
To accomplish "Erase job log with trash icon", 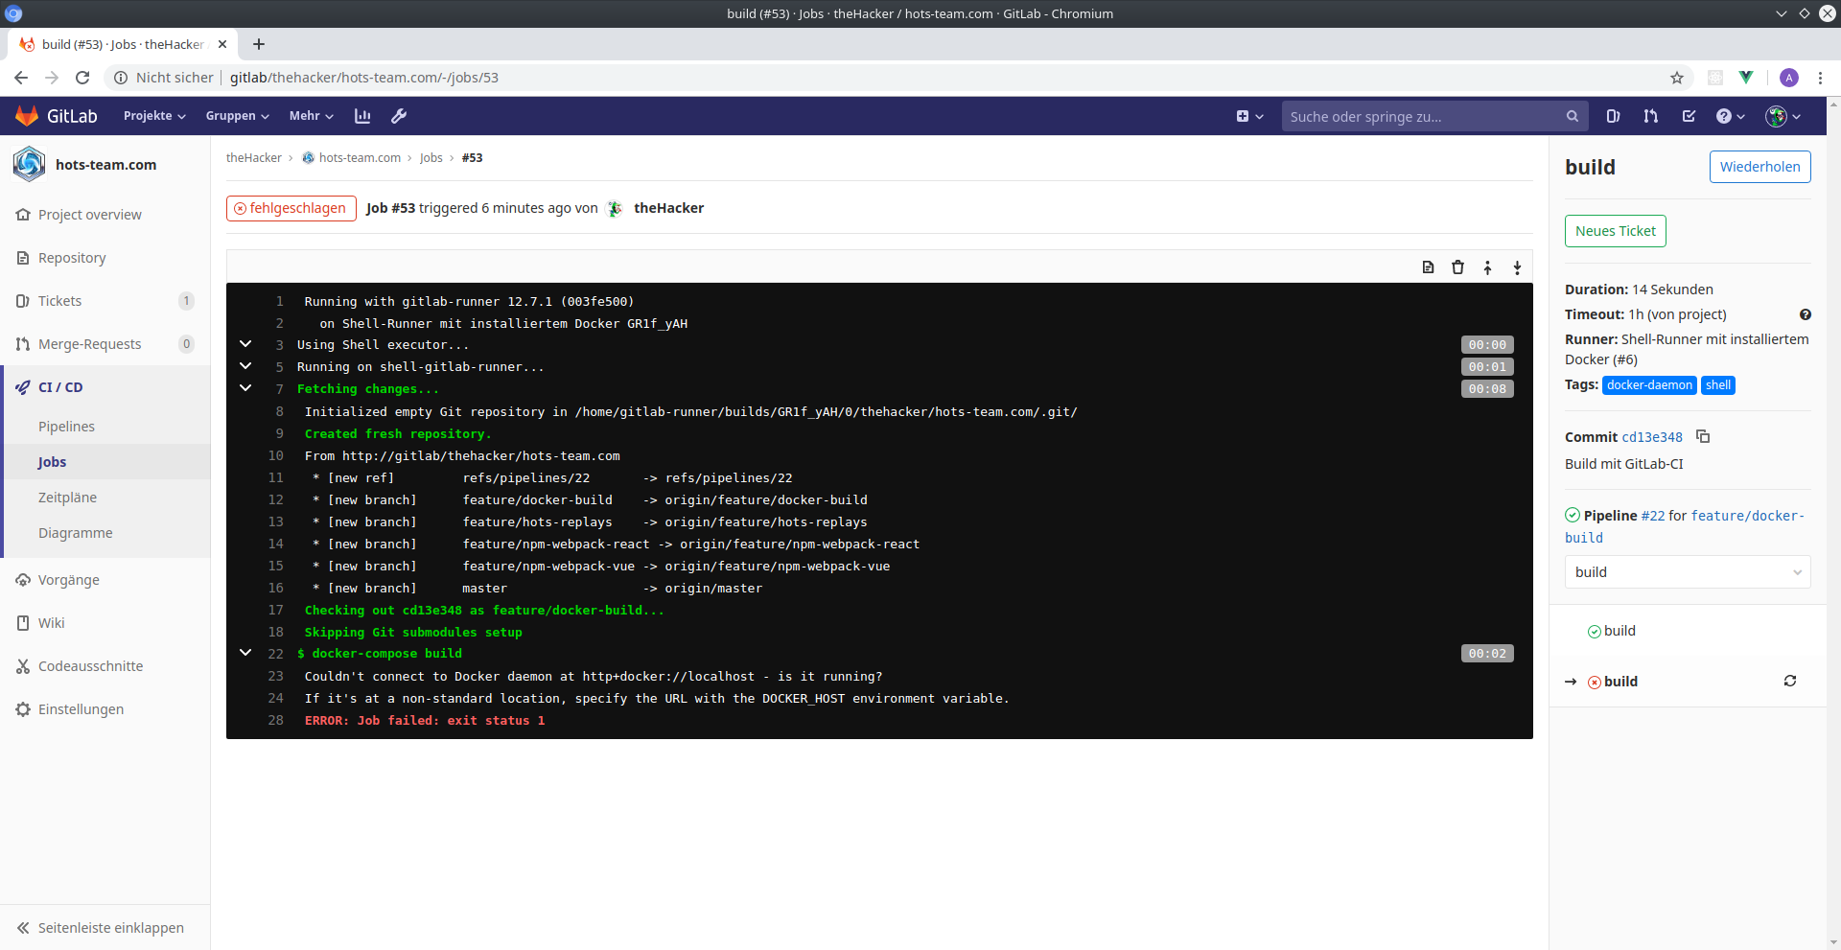I will click(x=1457, y=267).
